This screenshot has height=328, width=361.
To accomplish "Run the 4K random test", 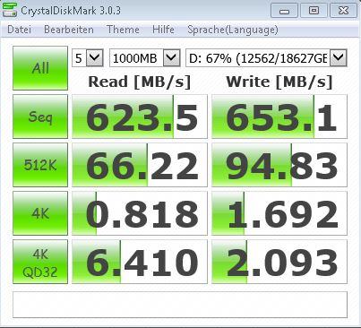I will (x=40, y=213).
